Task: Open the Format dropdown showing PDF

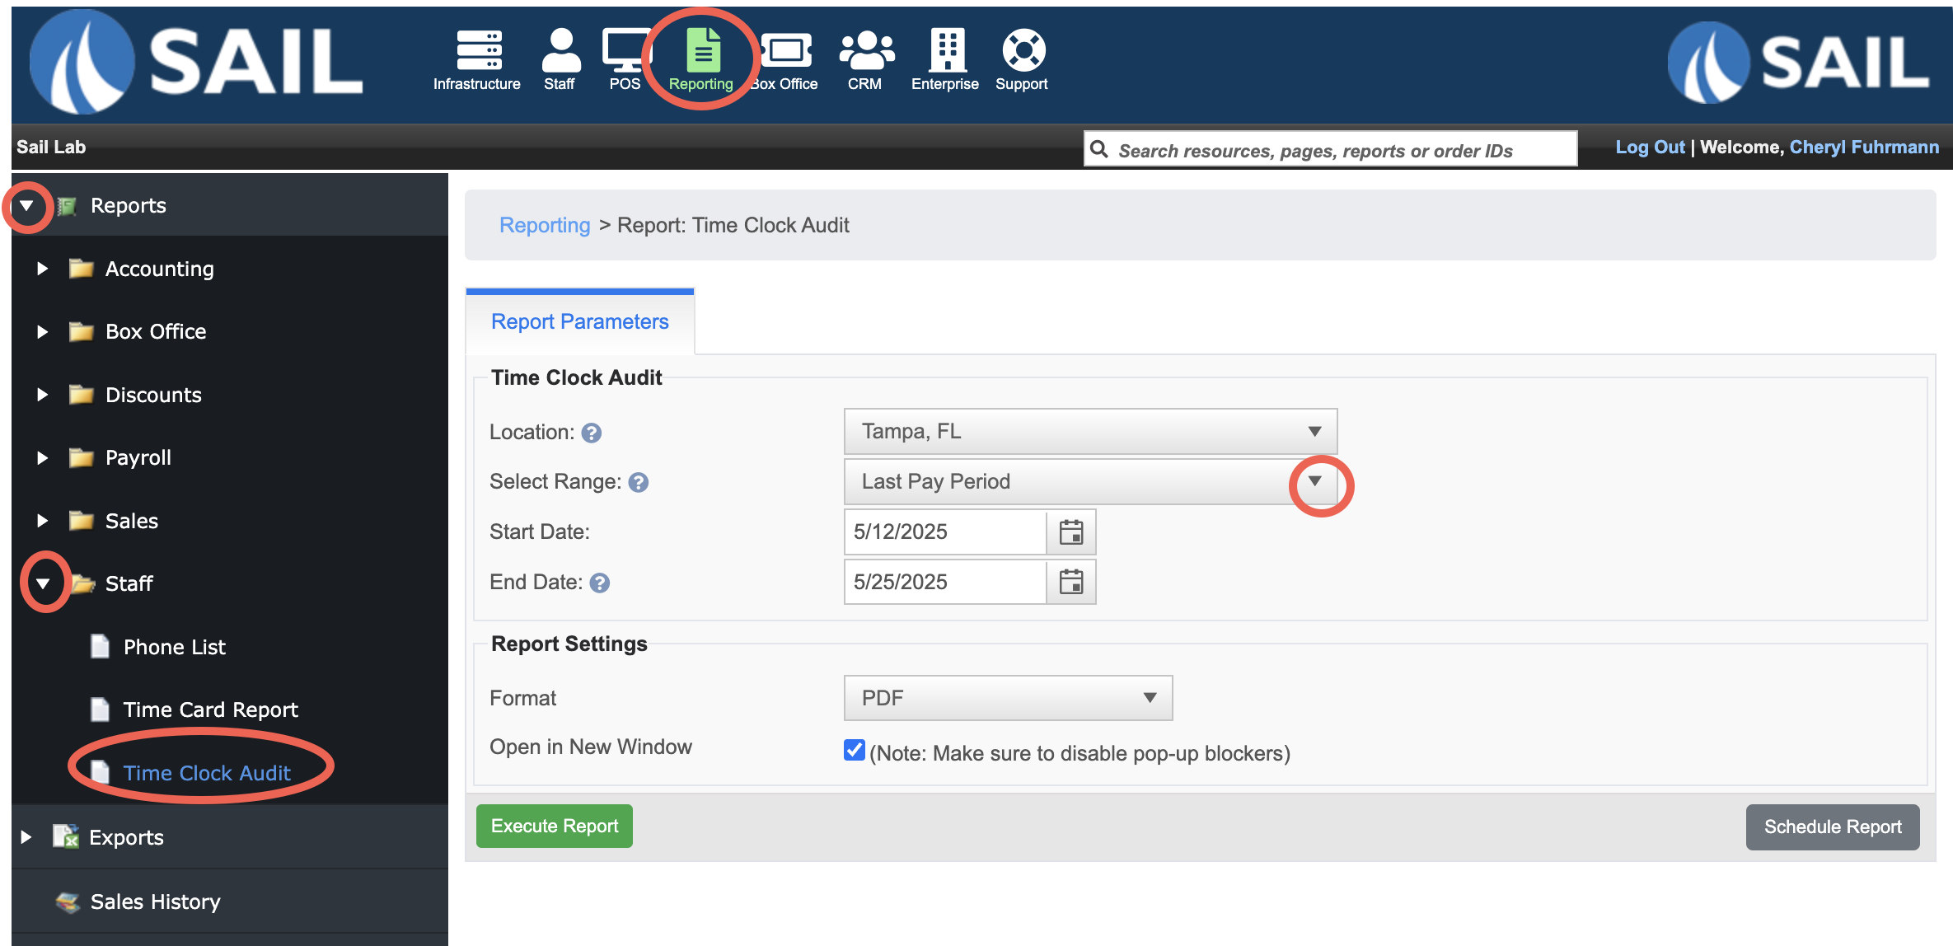Action: [x=1008, y=698]
